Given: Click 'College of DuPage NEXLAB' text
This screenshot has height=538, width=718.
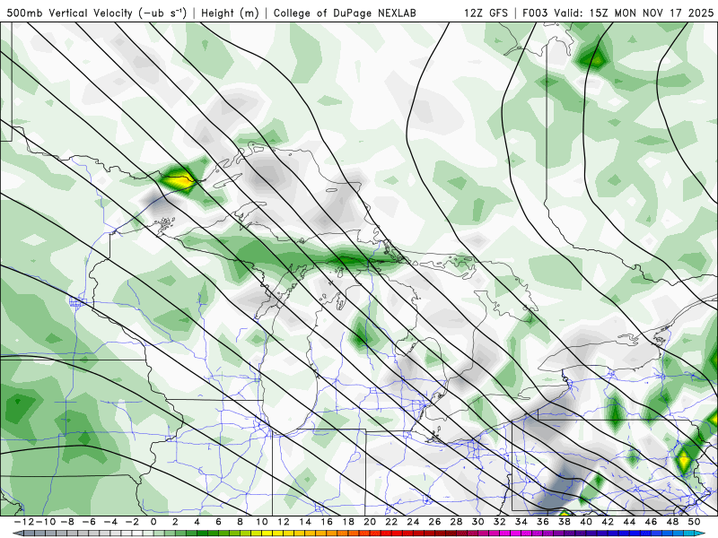Looking at the screenshot, I should click(345, 13).
